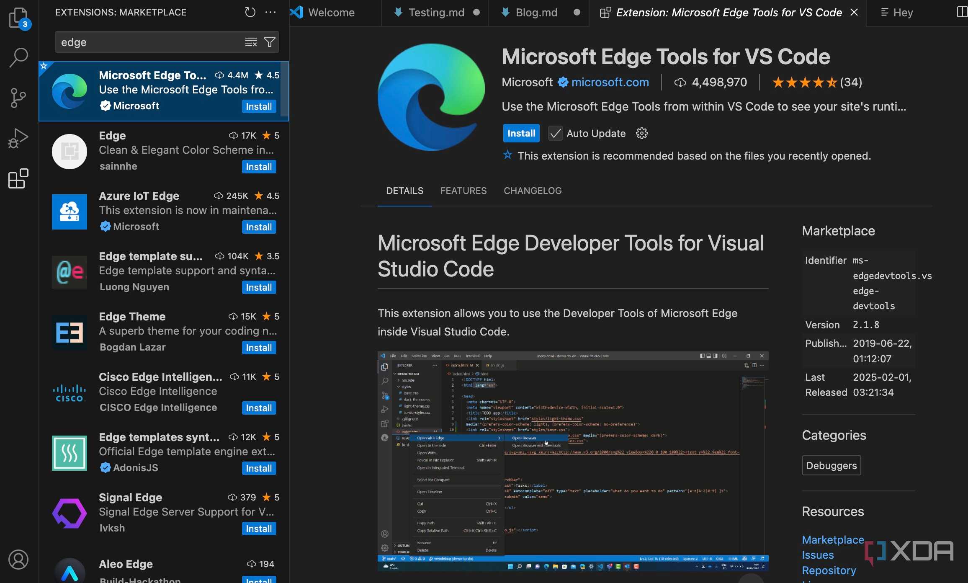Open the Run and Debug view
Viewport: 968px width, 583px height.
pos(18,138)
